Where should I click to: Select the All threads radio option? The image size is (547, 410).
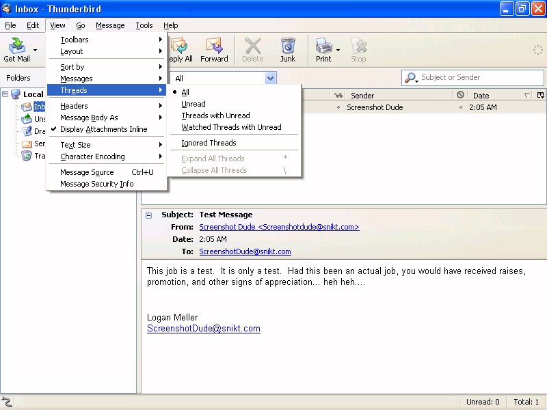[x=235, y=92]
